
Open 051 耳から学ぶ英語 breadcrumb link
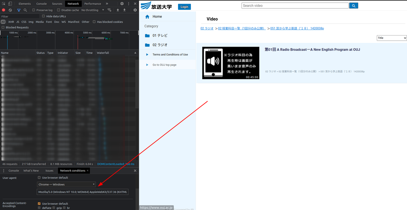point(297,28)
